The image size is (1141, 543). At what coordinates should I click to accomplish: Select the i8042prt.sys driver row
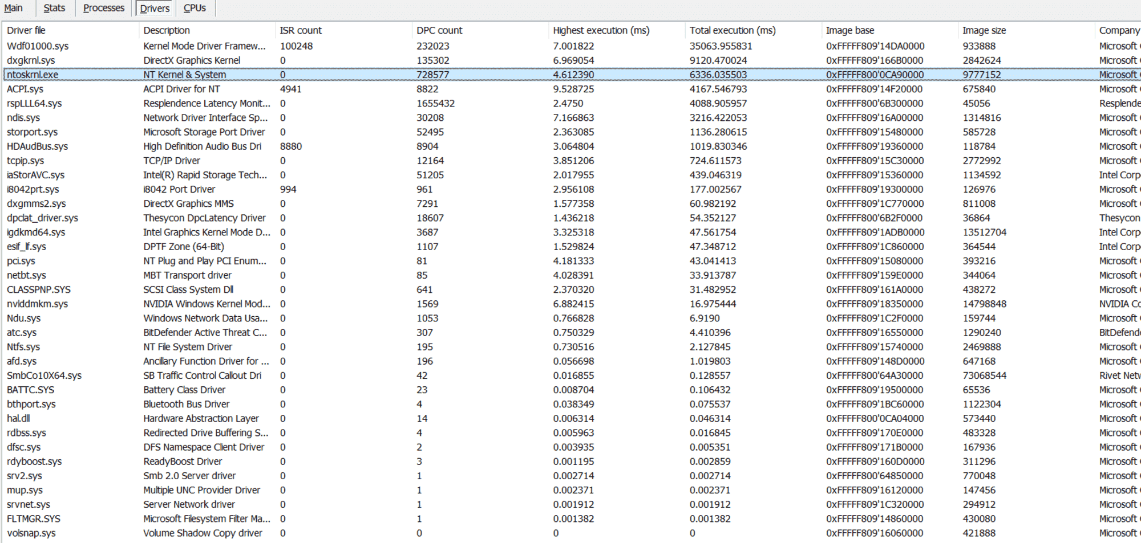572,189
